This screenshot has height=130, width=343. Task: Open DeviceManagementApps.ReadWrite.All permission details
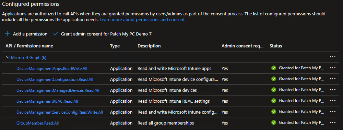[52, 68]
